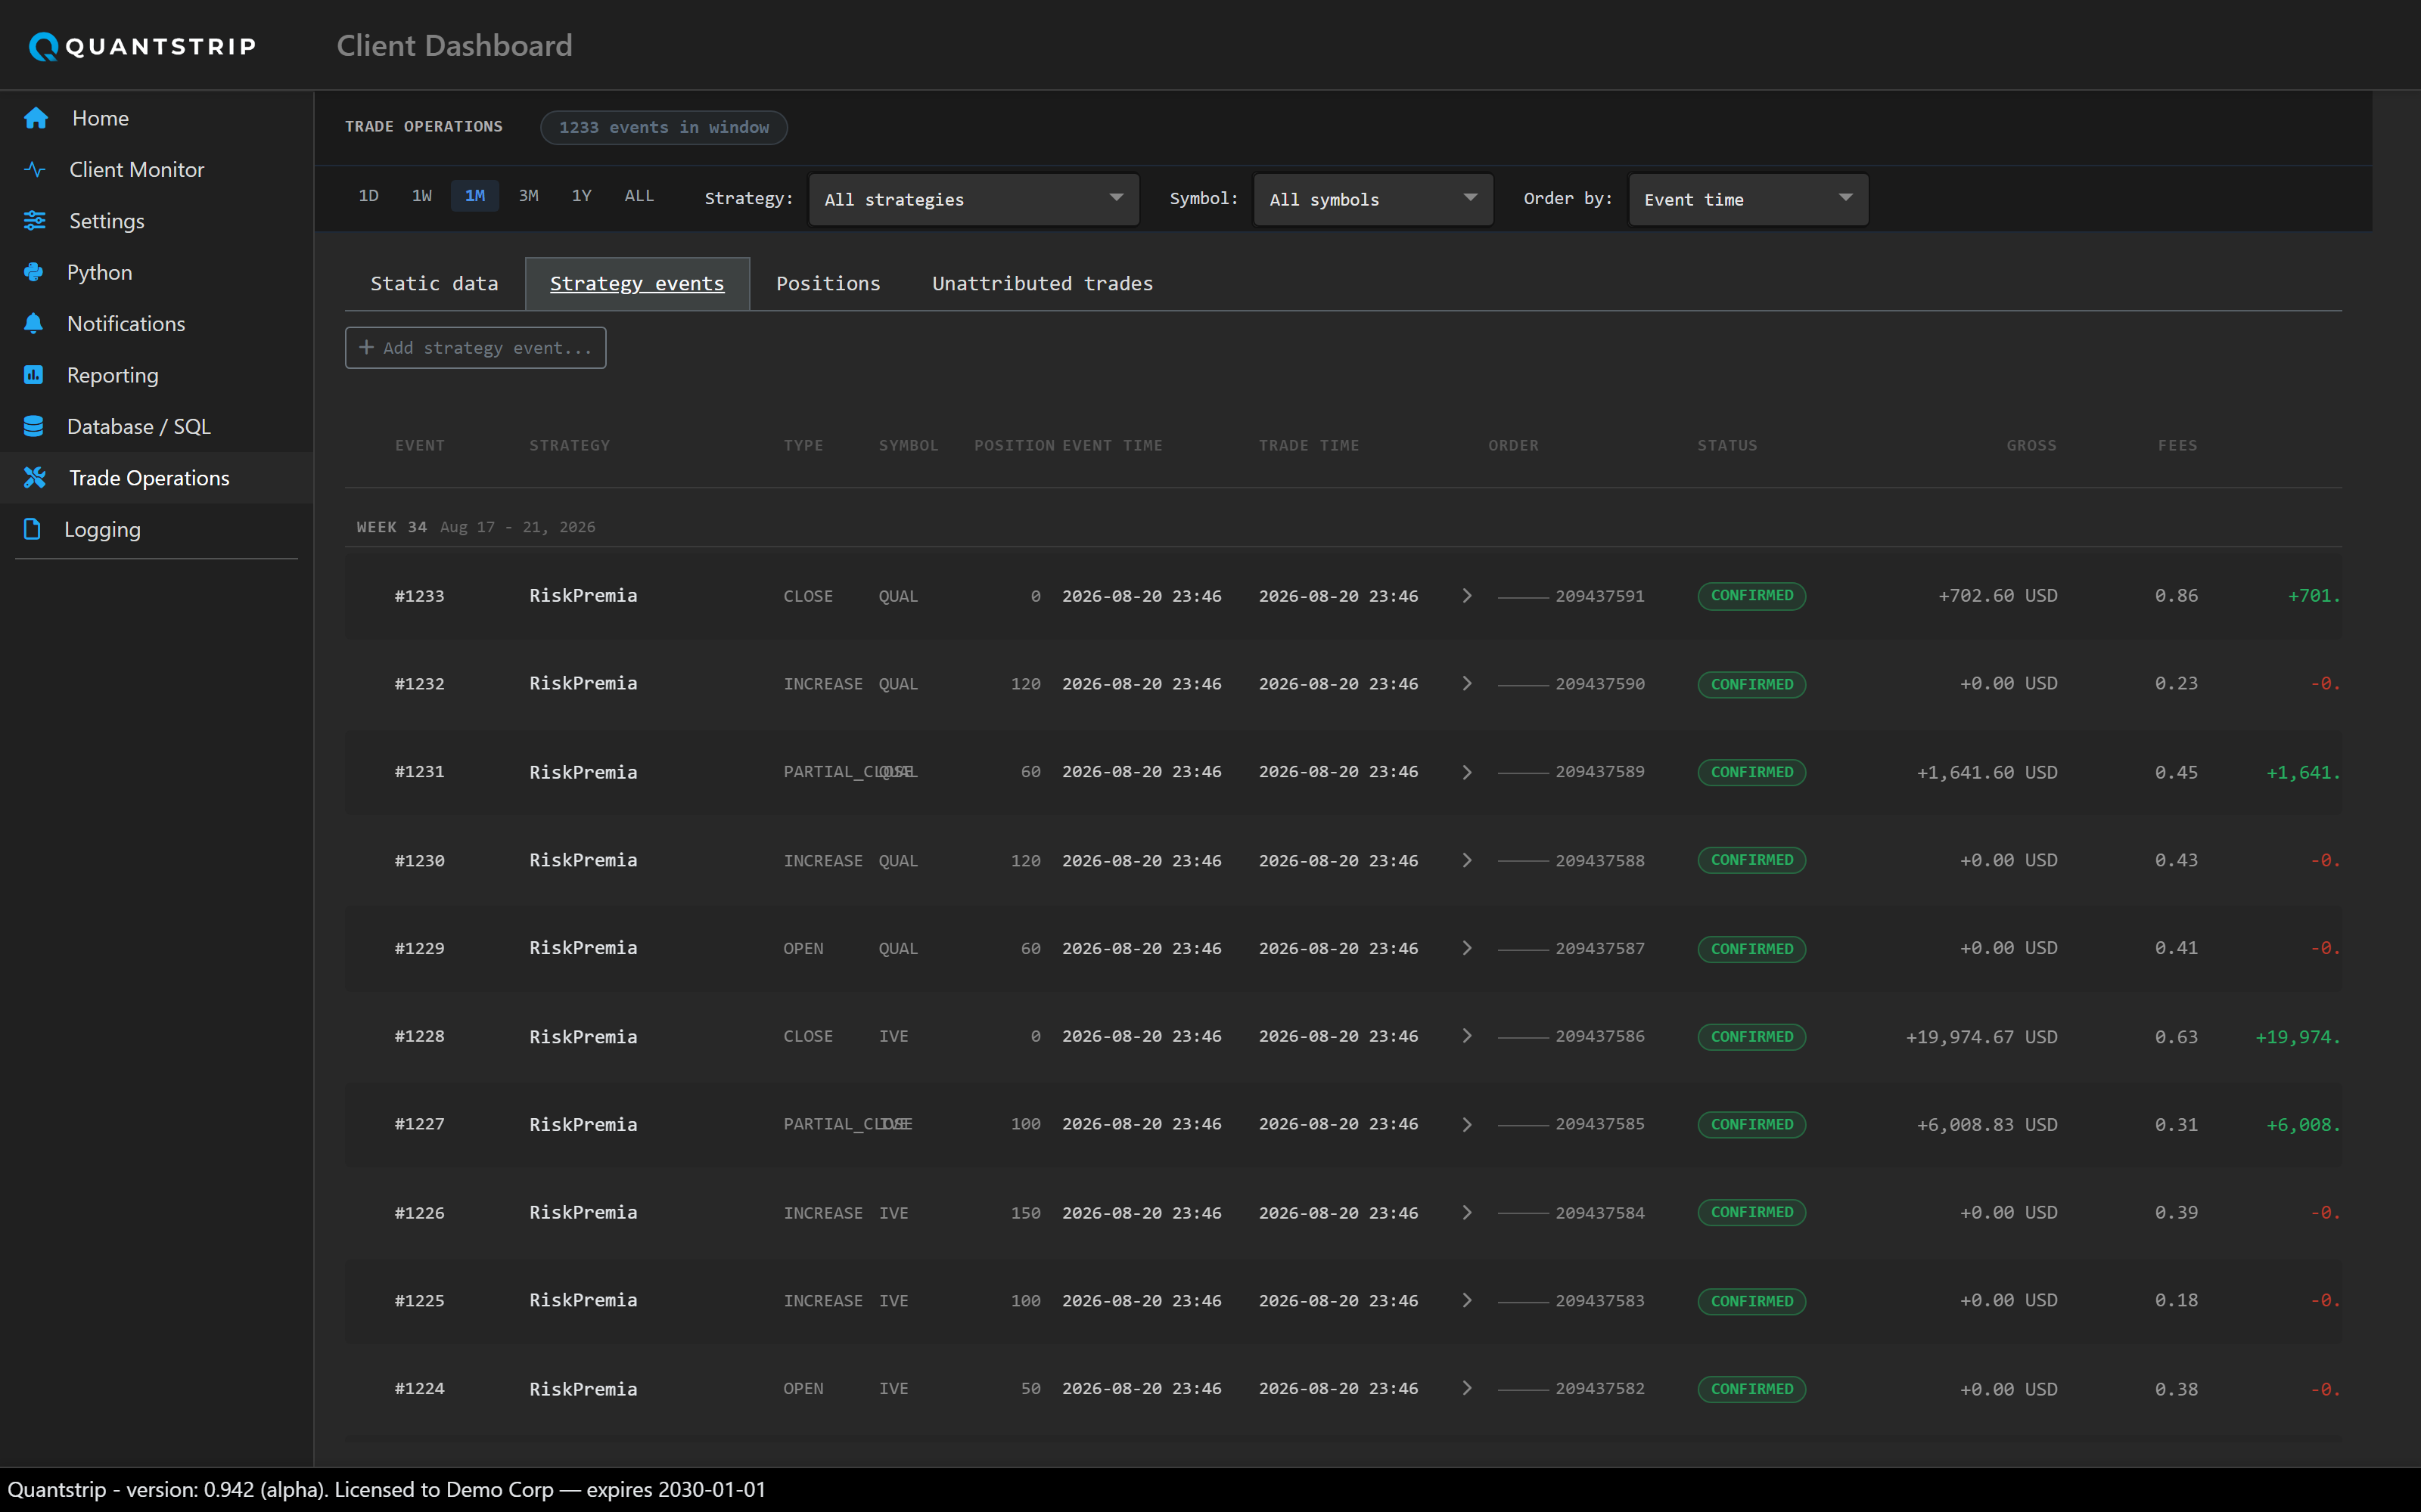Click event id #1227

(x=419, y=1124)
